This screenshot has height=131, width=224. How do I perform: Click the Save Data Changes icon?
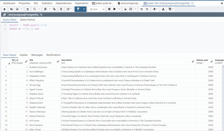coord(28,9)
